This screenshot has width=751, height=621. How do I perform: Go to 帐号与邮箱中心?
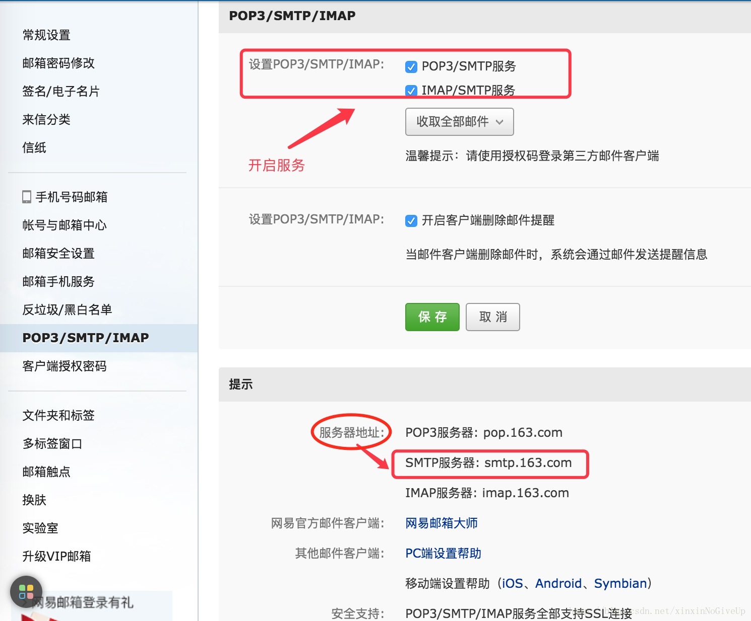click(x=65, y=225)
